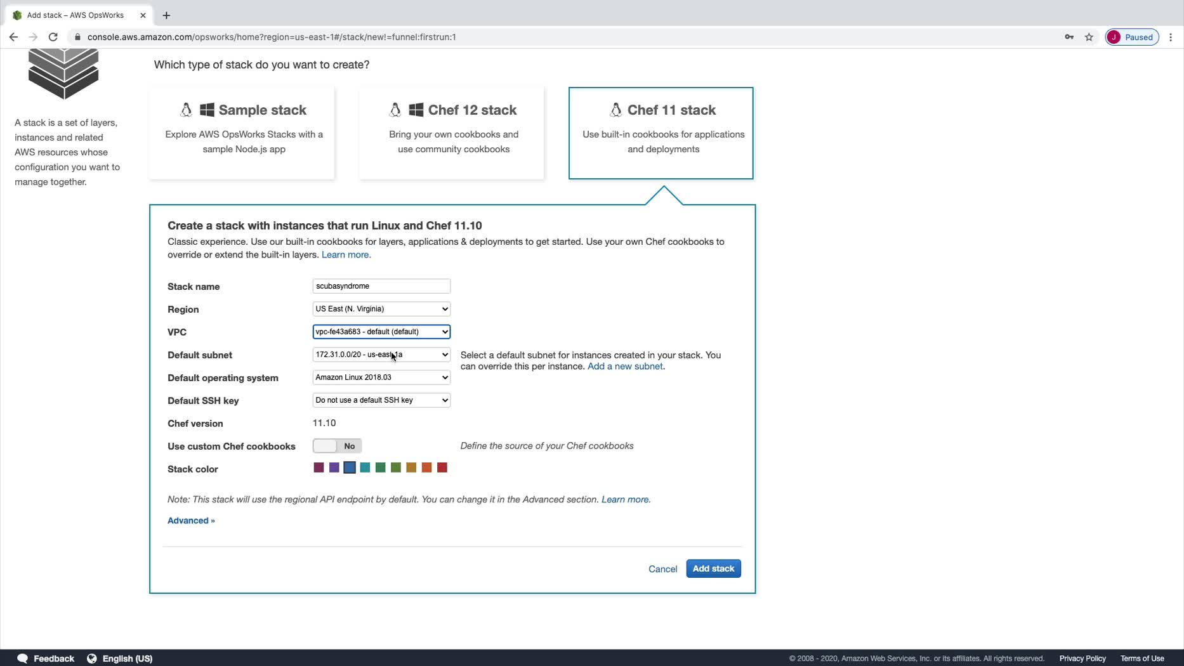1184x666 pixels.
Task: Click the Linux penguin icon on Chef 11 stack
Action: click(615, 110)
